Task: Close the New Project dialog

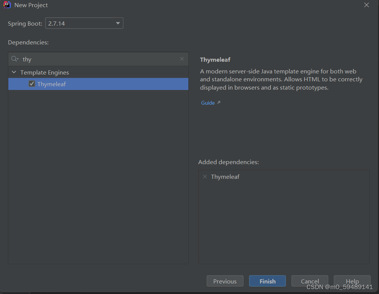Action: point(367,5)
